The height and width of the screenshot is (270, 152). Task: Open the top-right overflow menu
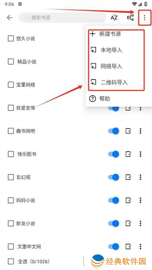[145, 18]
